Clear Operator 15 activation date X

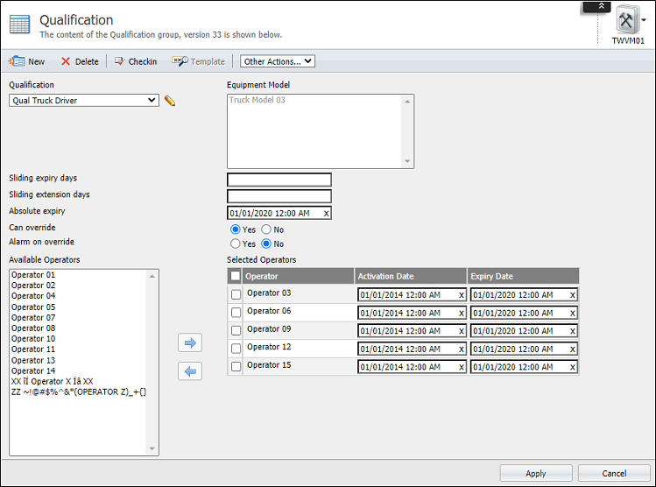coord(462,367)
